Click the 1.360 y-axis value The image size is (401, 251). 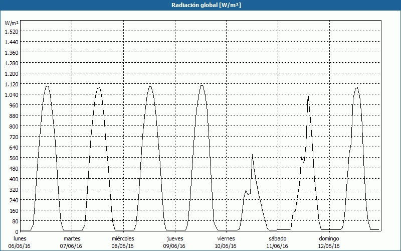coord(12,53)
